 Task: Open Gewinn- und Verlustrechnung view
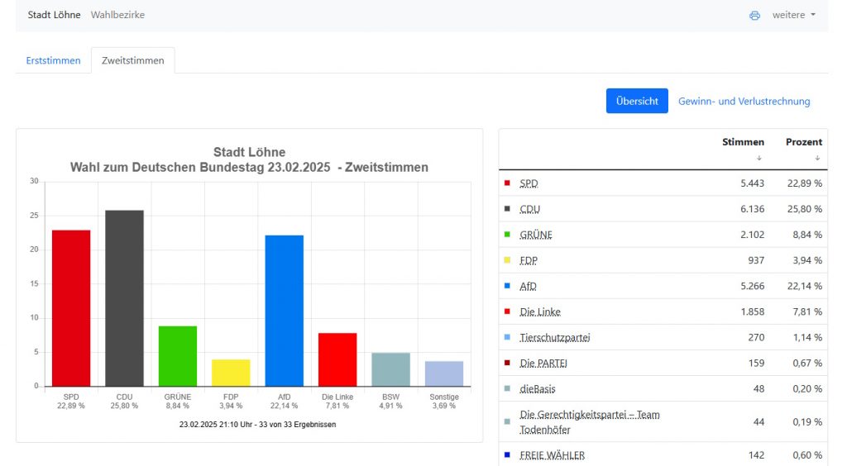point(744,101)
